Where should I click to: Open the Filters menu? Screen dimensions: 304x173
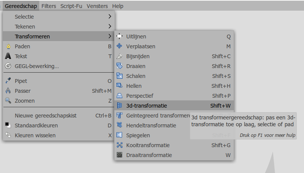point(49,6)
